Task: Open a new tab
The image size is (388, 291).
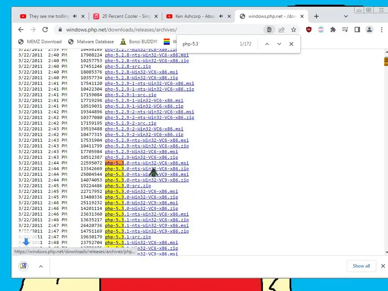Action: tap(316, 16)
